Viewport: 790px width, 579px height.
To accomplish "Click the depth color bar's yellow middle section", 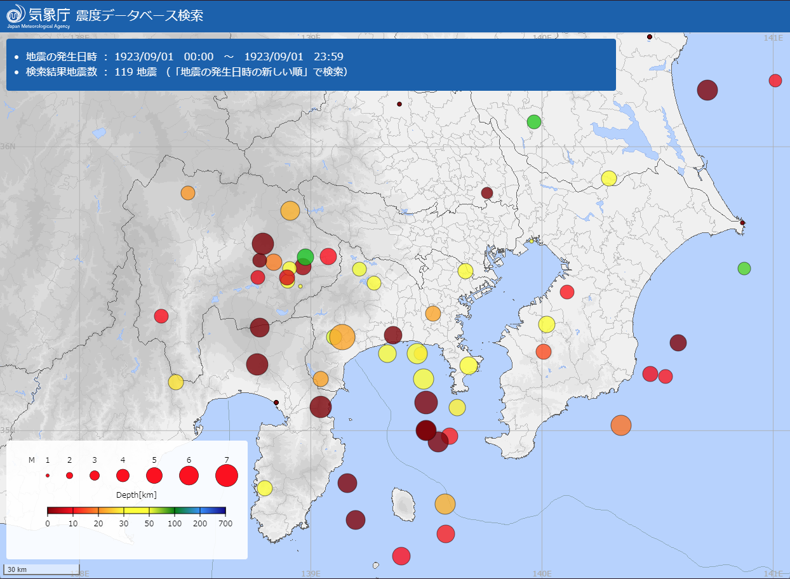I will (137, 510).
